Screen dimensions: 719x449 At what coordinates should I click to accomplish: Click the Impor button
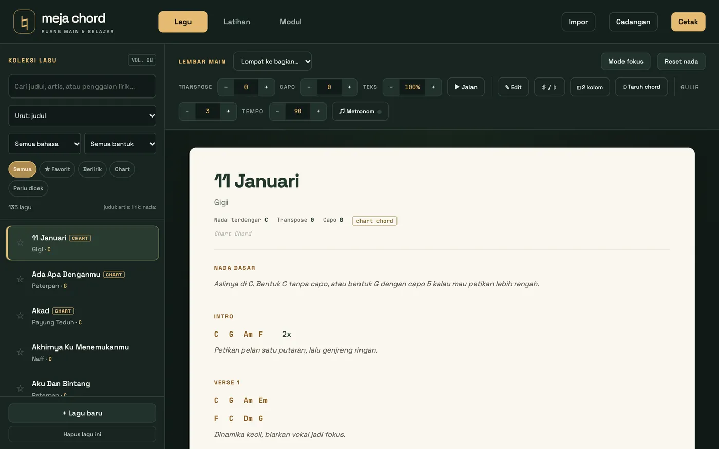point(578,22)
